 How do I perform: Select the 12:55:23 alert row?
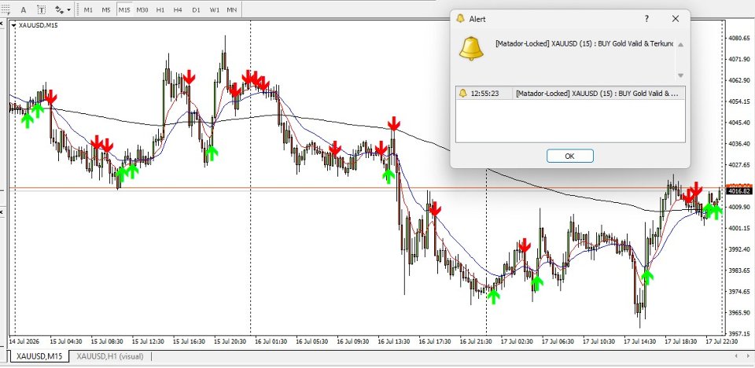point(570,94)
